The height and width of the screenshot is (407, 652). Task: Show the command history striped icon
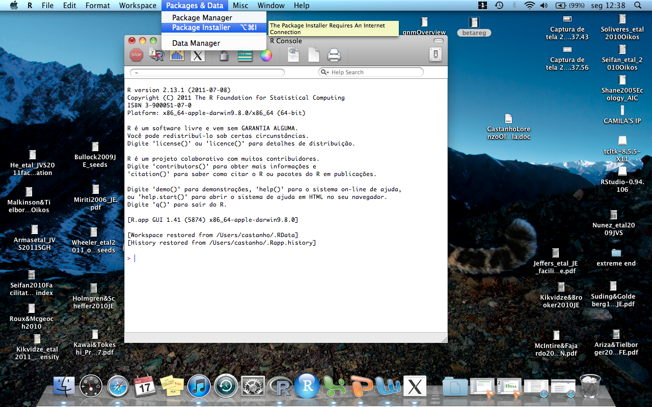(245, 55)
